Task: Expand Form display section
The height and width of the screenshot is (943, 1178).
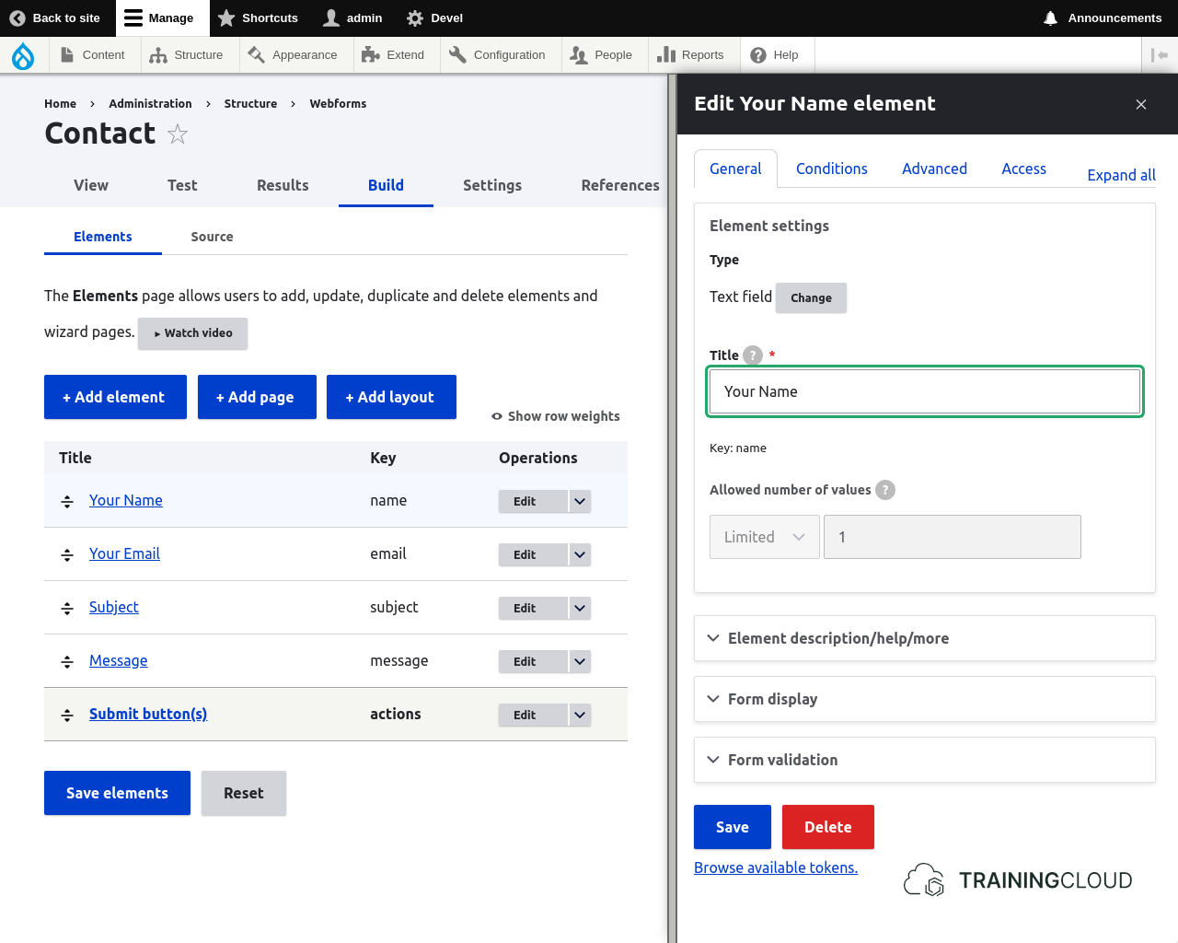Action: coord(925,699)
